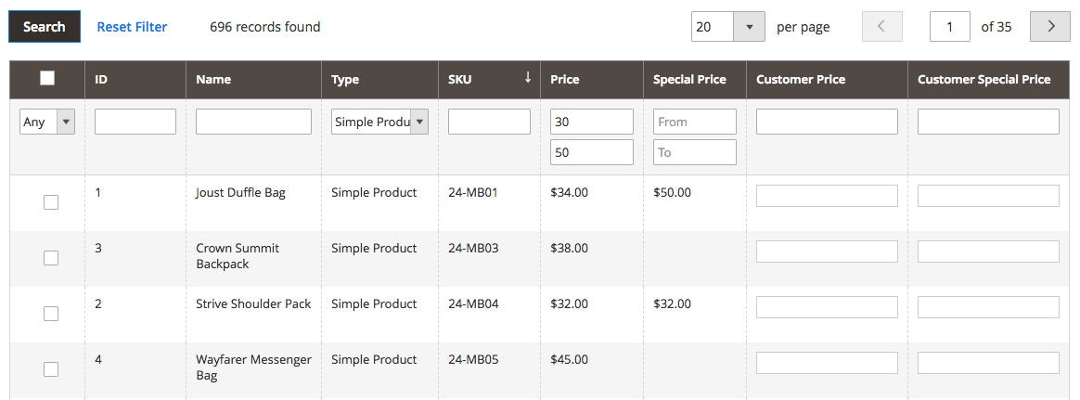Click Customer Special Price field for Joust Duffle Bag

pos(988,196)
